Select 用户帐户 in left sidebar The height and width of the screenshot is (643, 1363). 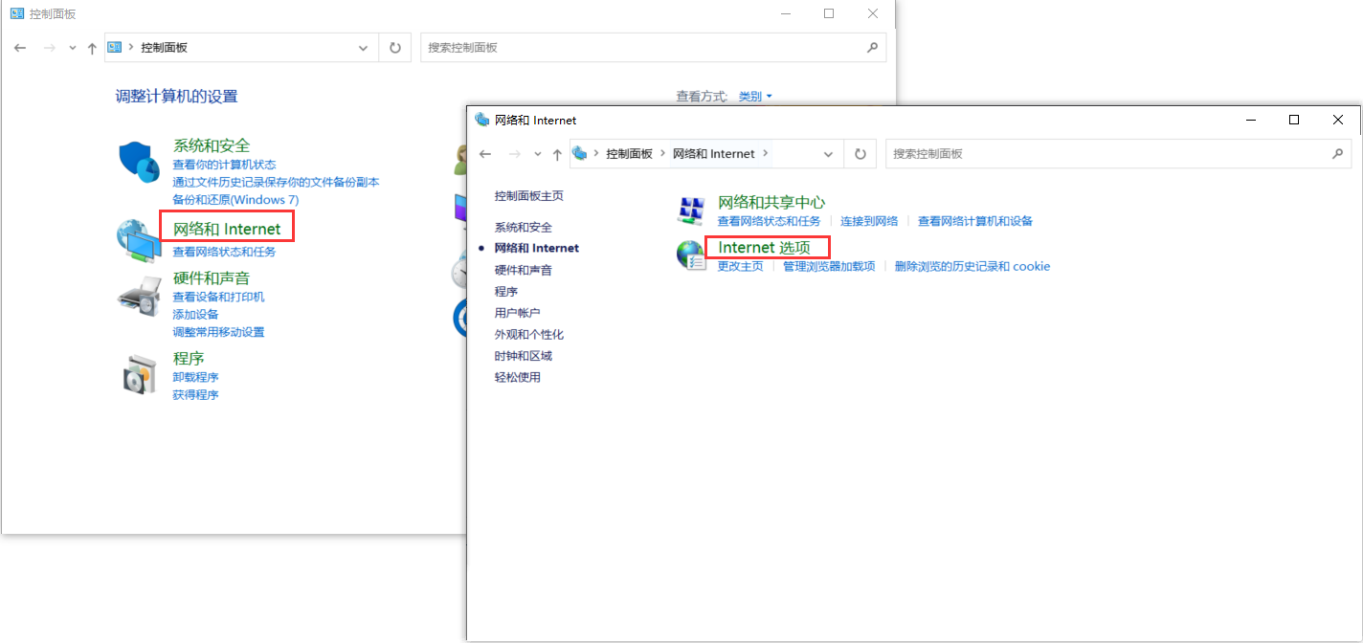click(517, 313)
